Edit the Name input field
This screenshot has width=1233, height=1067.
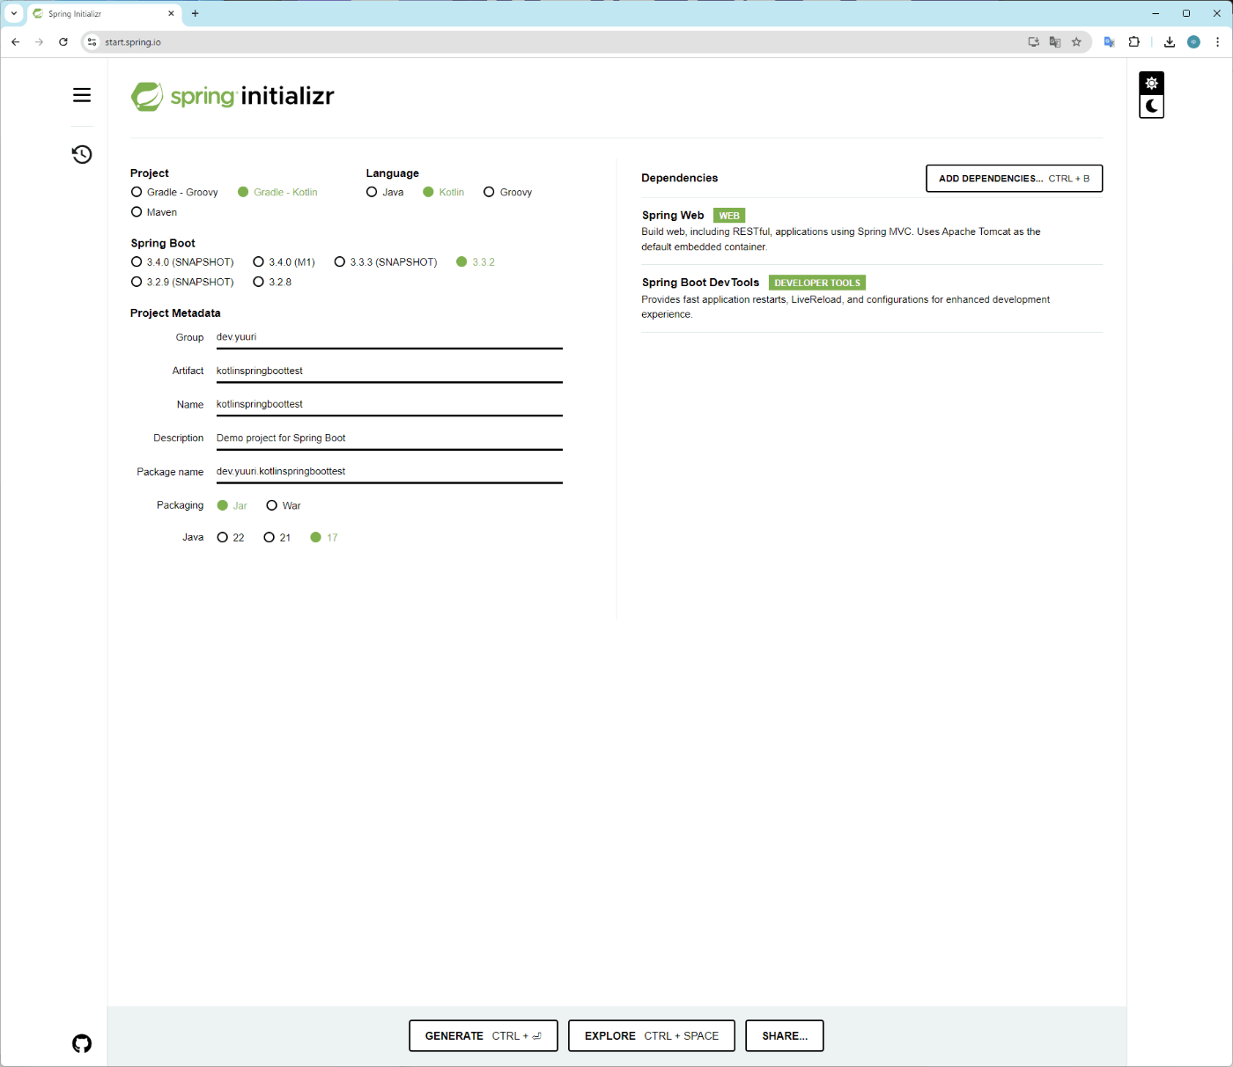(389, 404)
